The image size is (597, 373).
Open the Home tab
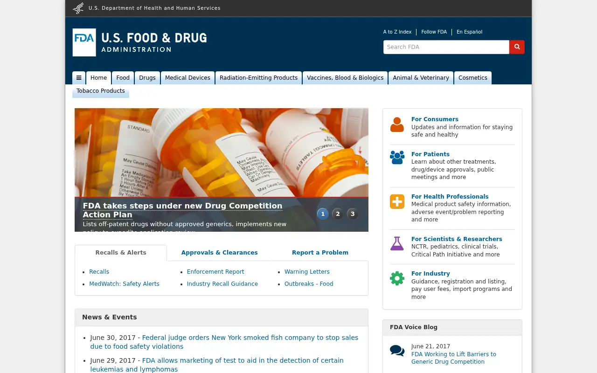99,78
